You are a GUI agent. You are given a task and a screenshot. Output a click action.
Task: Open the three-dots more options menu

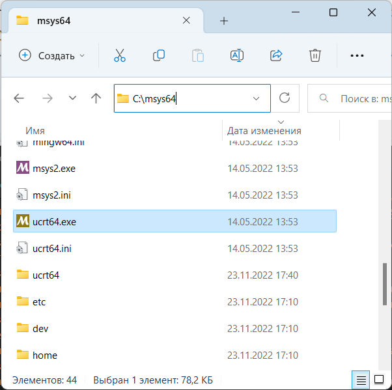click(x=357, y=55)
